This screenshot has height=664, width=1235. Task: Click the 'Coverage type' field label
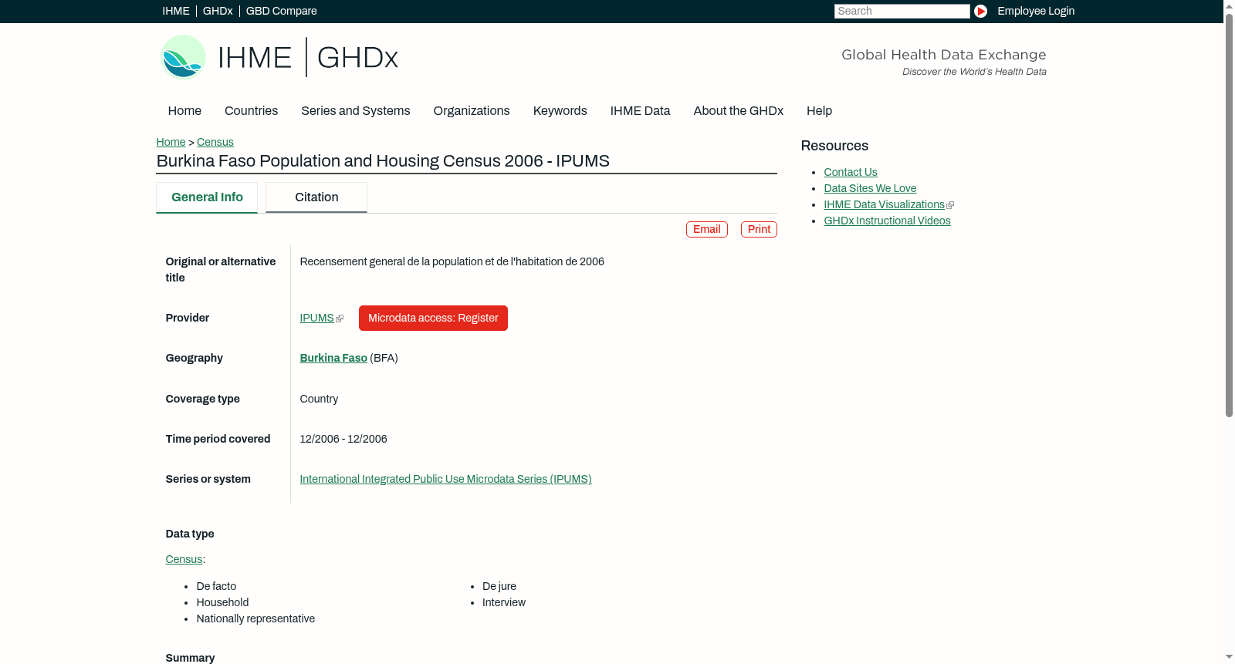[202, 399]
